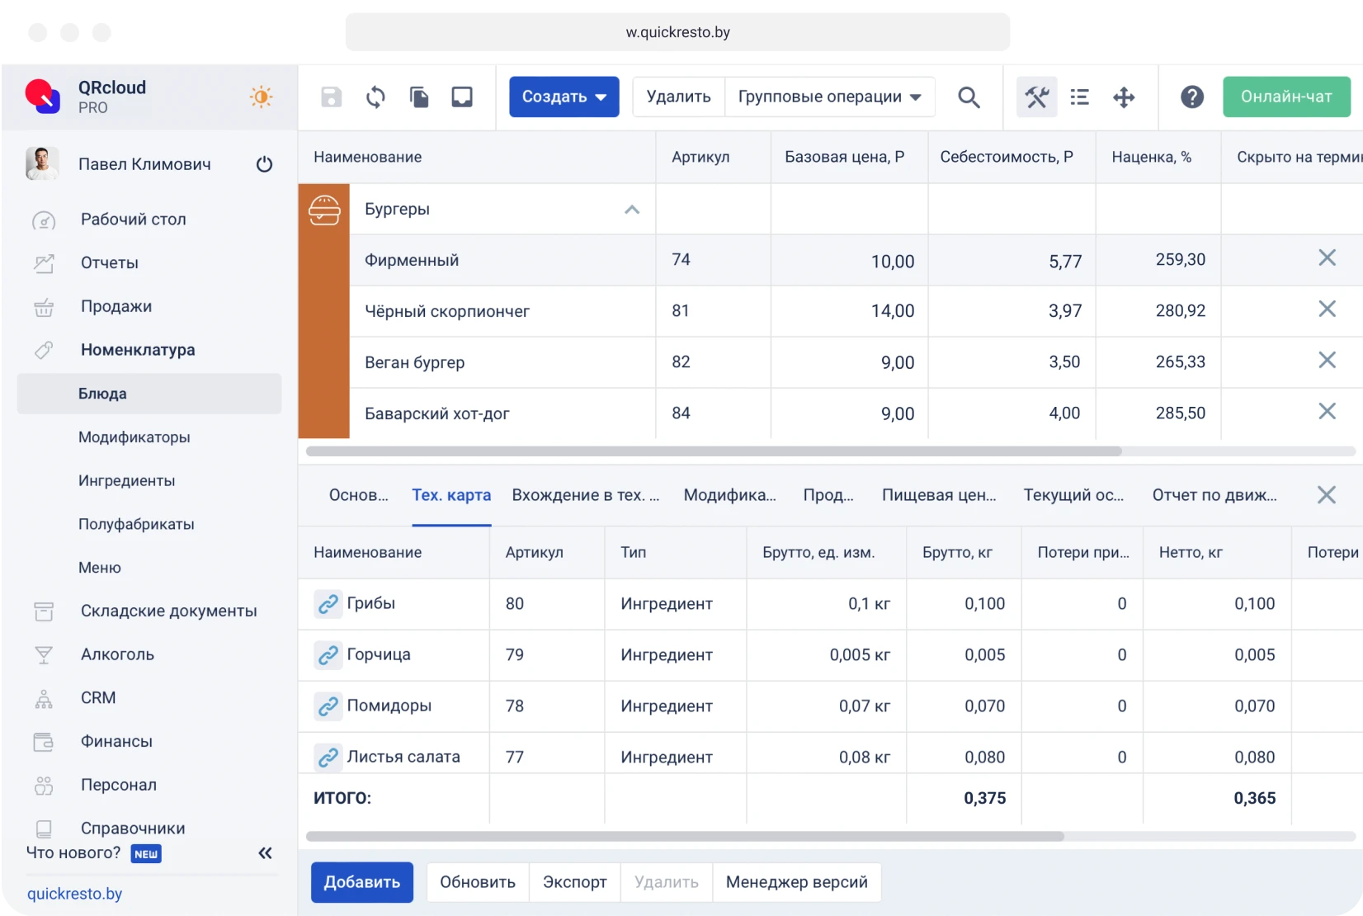This screenshot has width=1363, height=916.
Task: Click the refresh icon in the toolbar
Action: click(375, 97)
